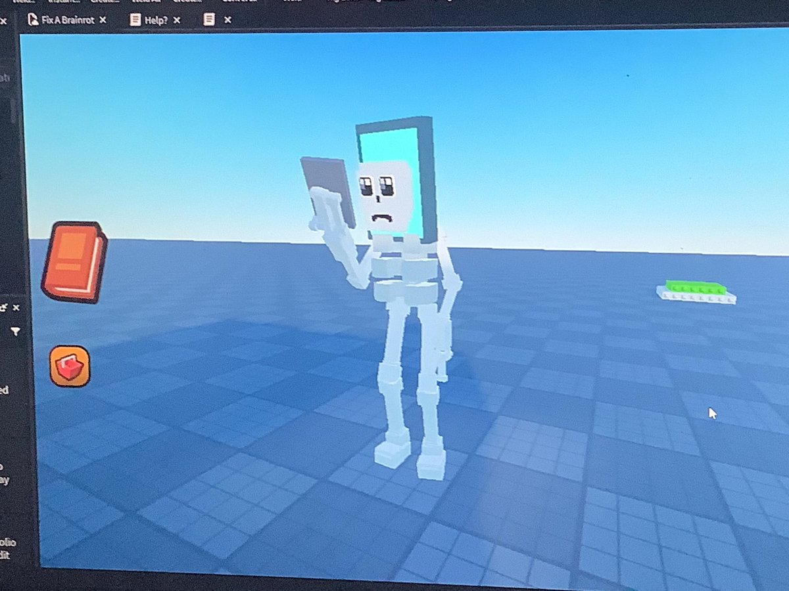
Task: Click the green brick model on the right
Action: point(695,290)
